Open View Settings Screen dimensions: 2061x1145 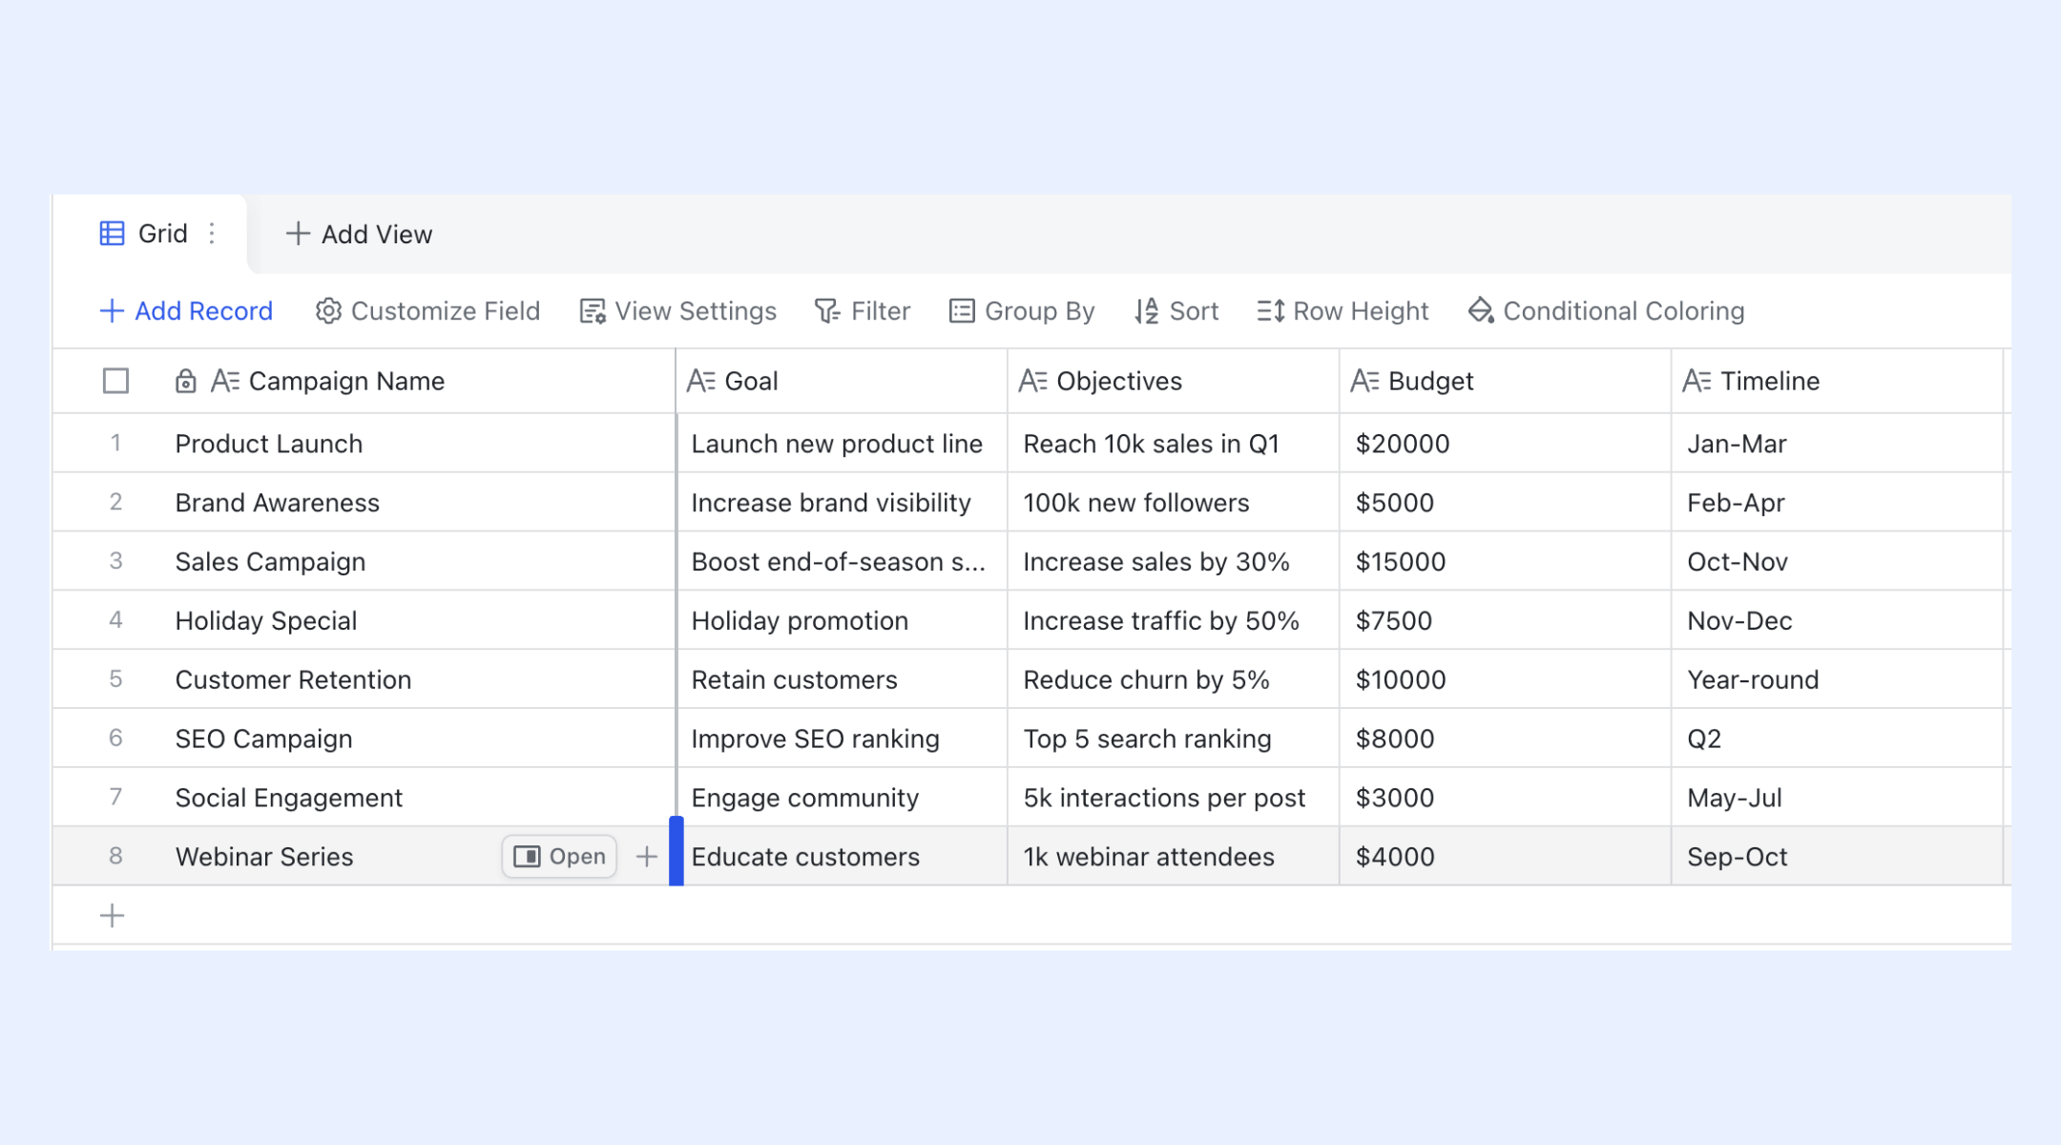678,311
